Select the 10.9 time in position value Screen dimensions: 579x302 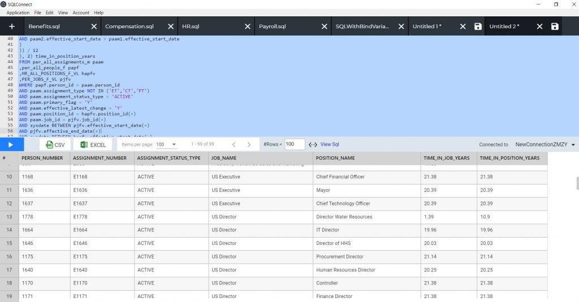pyautogui.click(x=512, y=216)
